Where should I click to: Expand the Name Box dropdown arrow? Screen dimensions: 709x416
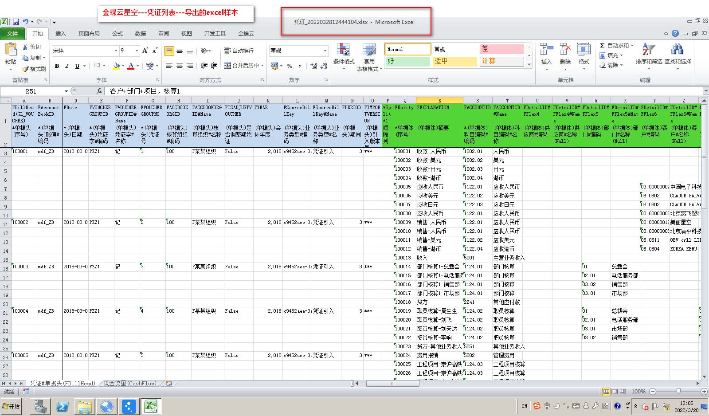[66, 91]
